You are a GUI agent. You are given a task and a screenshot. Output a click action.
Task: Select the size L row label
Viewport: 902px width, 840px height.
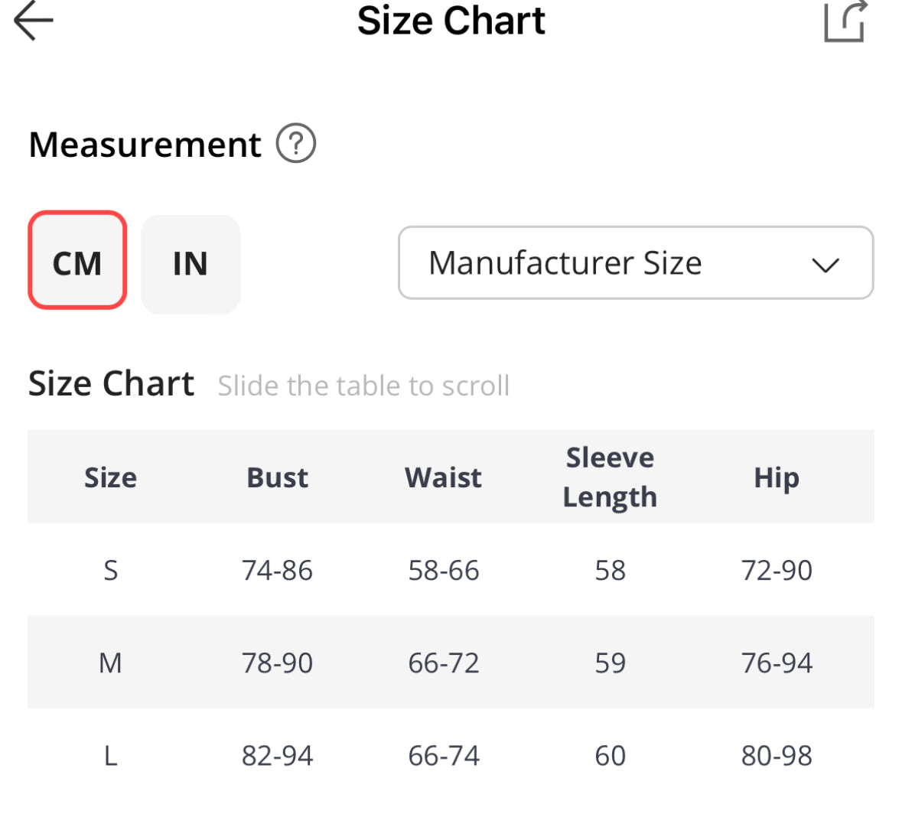click(110, 756)
